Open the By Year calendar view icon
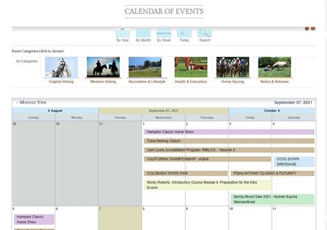The width and height of the screenshot is (327, 230). tap(123, 33)
